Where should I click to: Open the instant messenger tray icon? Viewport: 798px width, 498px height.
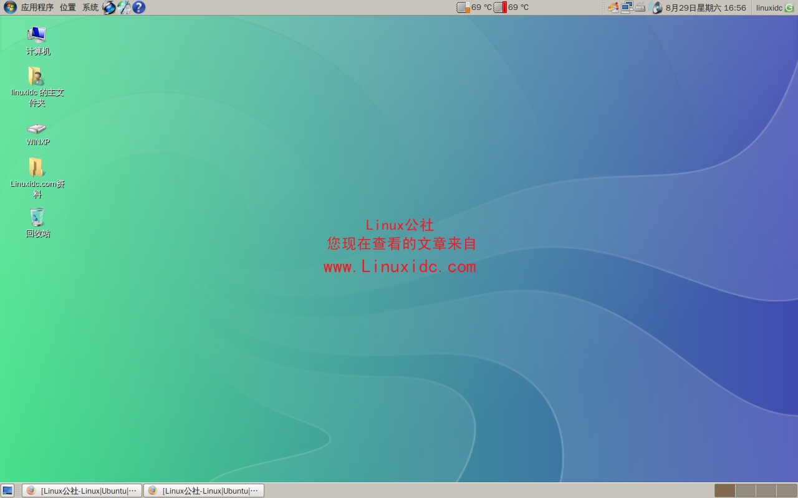pyautogui.click(x=613, y=7)
